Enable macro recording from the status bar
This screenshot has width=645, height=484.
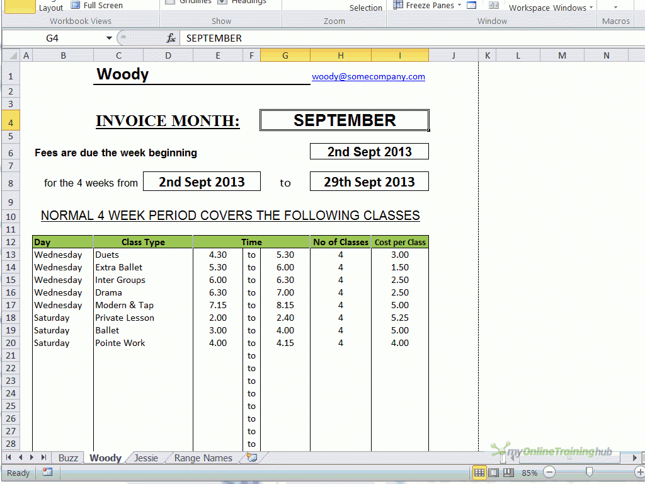coord(47,473)
